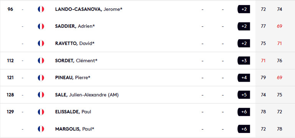Click the +3 score badge for SORDET
The width and height of the screenshot is (295, 138).
(x=244, y=61)
